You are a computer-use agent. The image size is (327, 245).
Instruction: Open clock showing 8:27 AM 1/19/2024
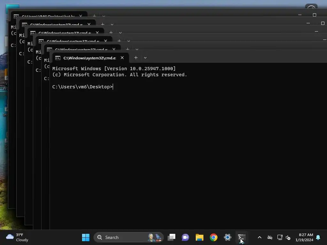click(304, 237)
